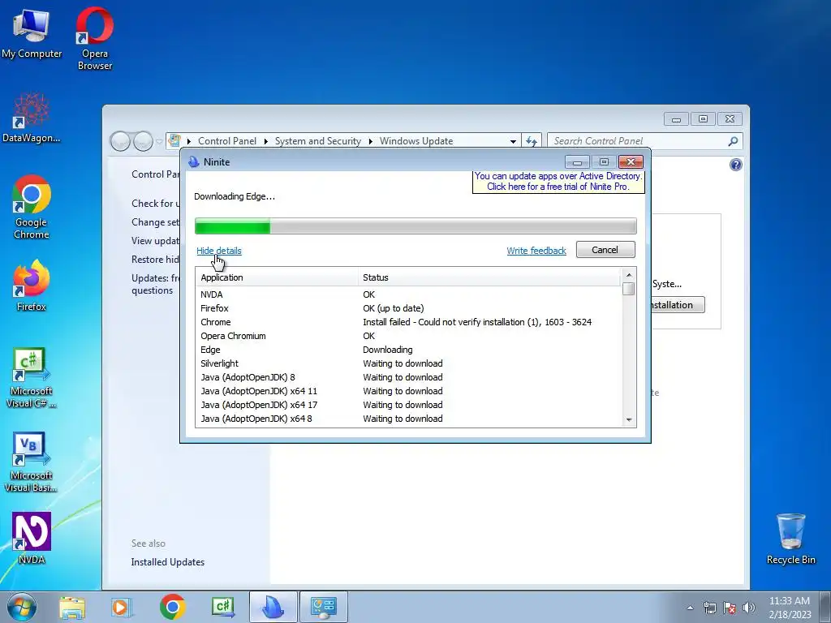Open the Recycle Bin

[790, 539]
